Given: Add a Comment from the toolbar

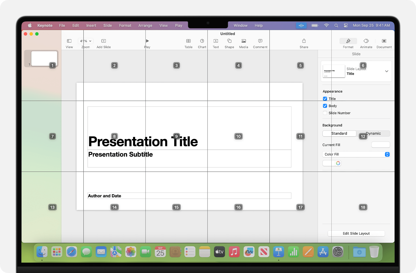Looking at the screenshot, I should pos(260,41).
